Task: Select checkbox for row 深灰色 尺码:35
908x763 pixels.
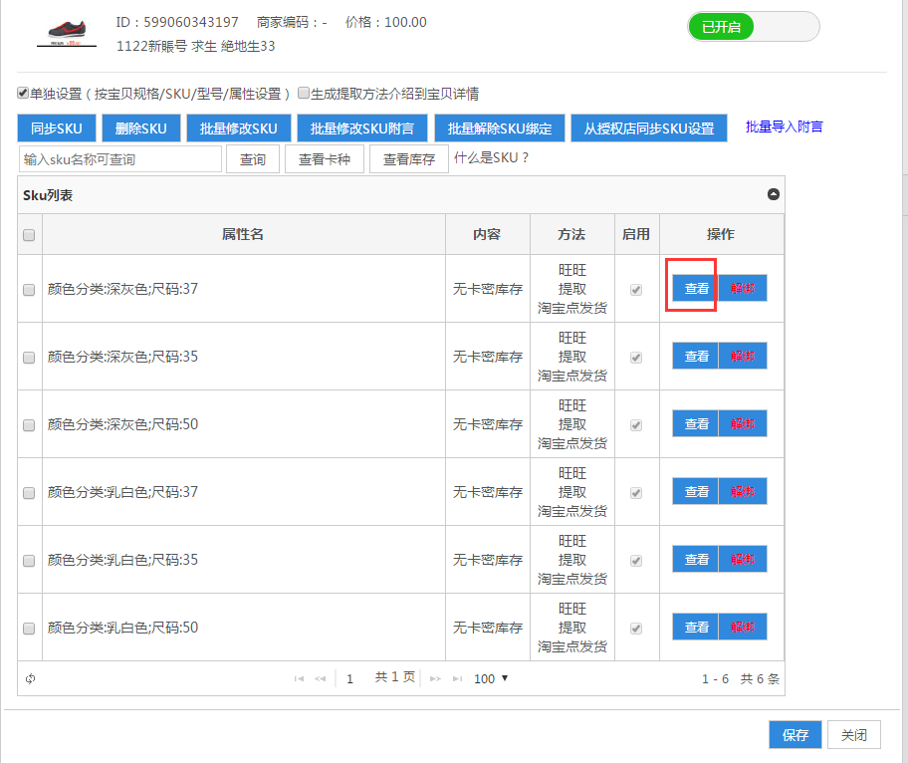Action: [29, 357]
